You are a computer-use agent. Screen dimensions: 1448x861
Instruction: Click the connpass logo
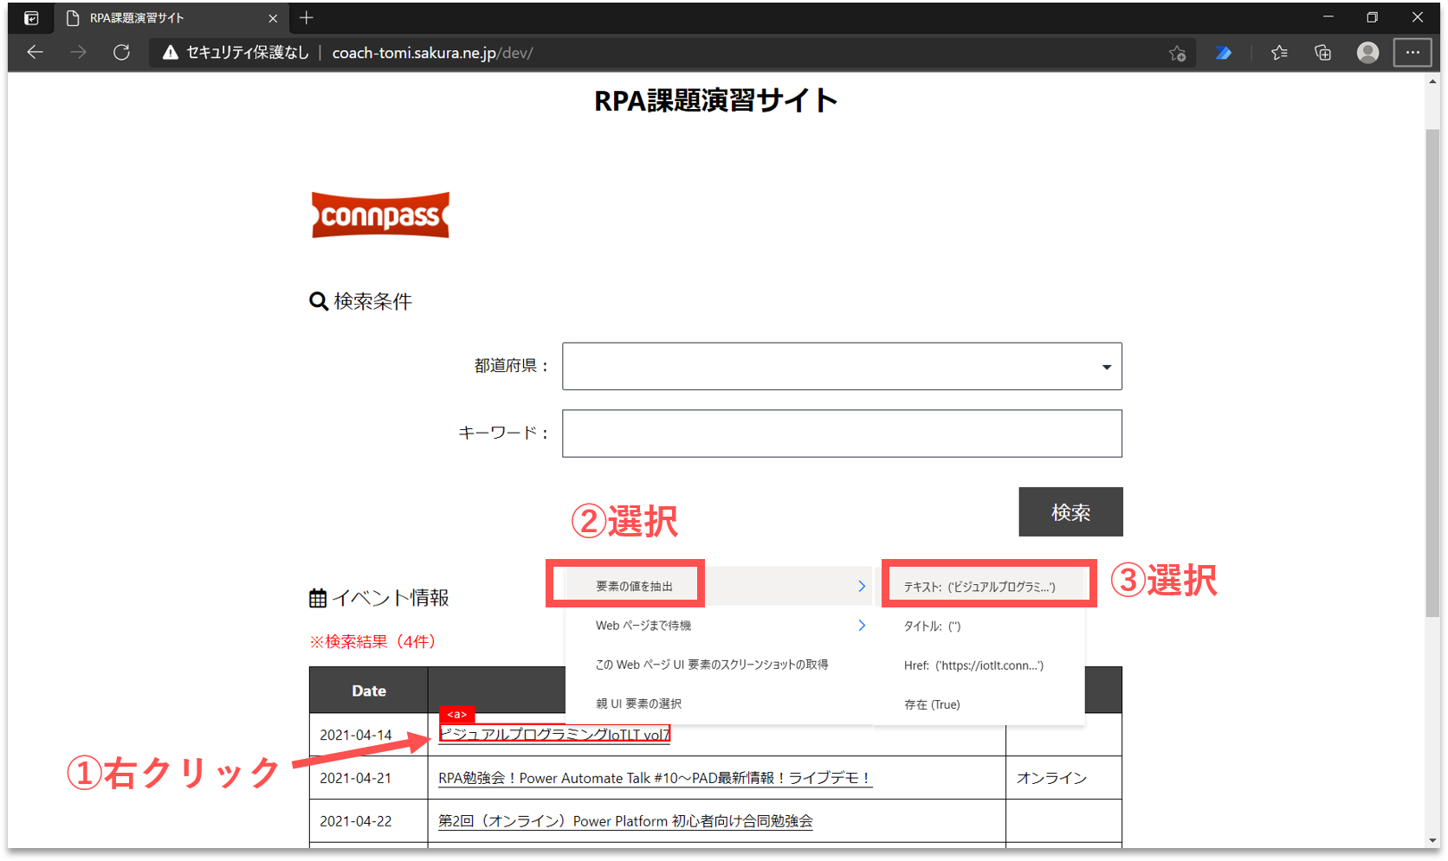380,215
